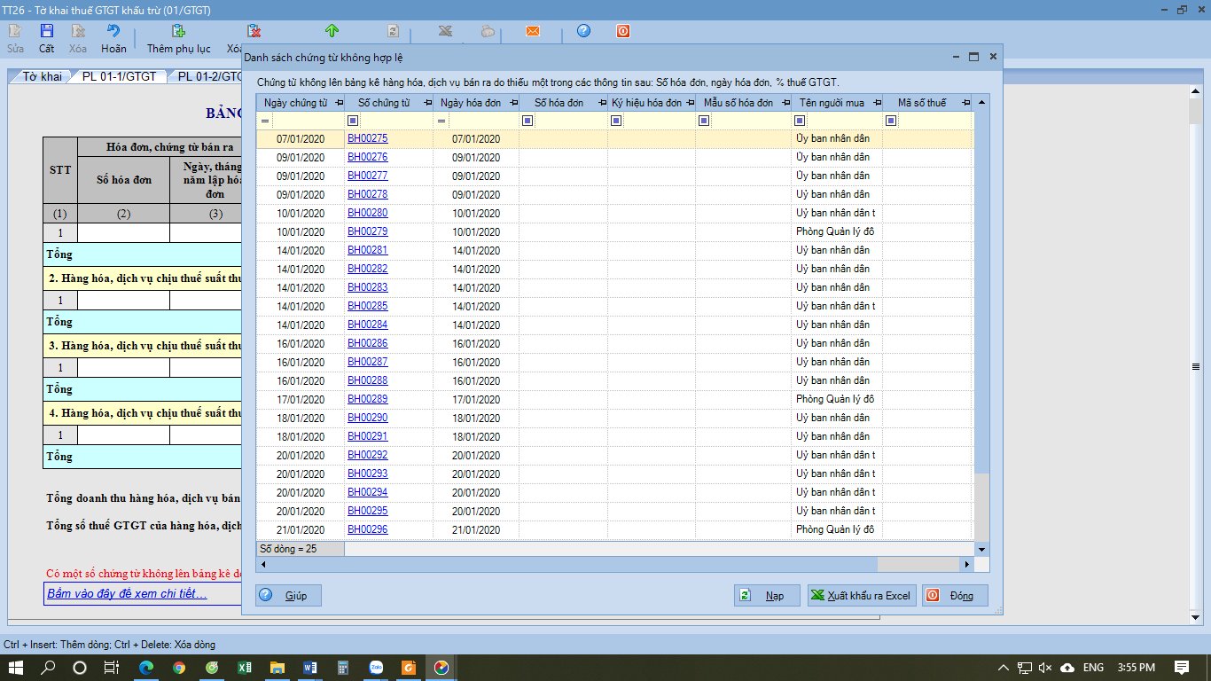
Task: Click the red power close icon in toolbar
Action: tap(623, 31)
